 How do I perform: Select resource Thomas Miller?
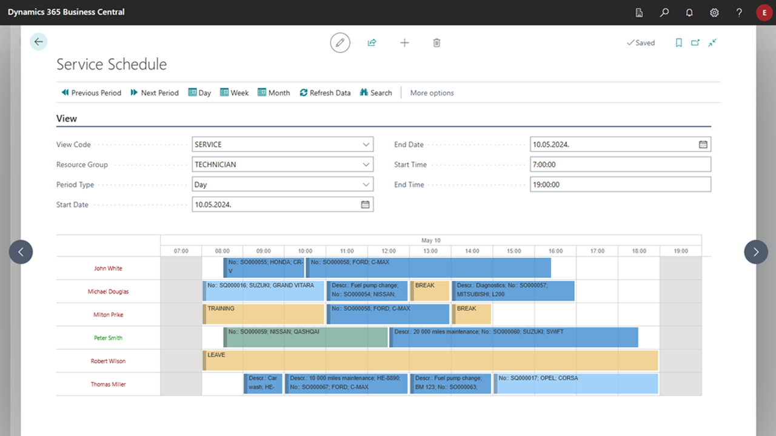(108, 385)
